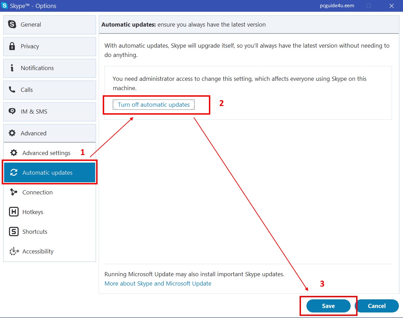
Task: Open More about Skype and Microsoft Update link
Action: (x=158, y=283)
